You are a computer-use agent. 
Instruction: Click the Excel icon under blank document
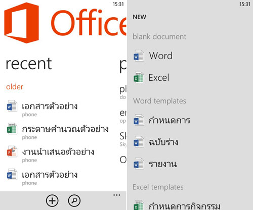point(139,78)
